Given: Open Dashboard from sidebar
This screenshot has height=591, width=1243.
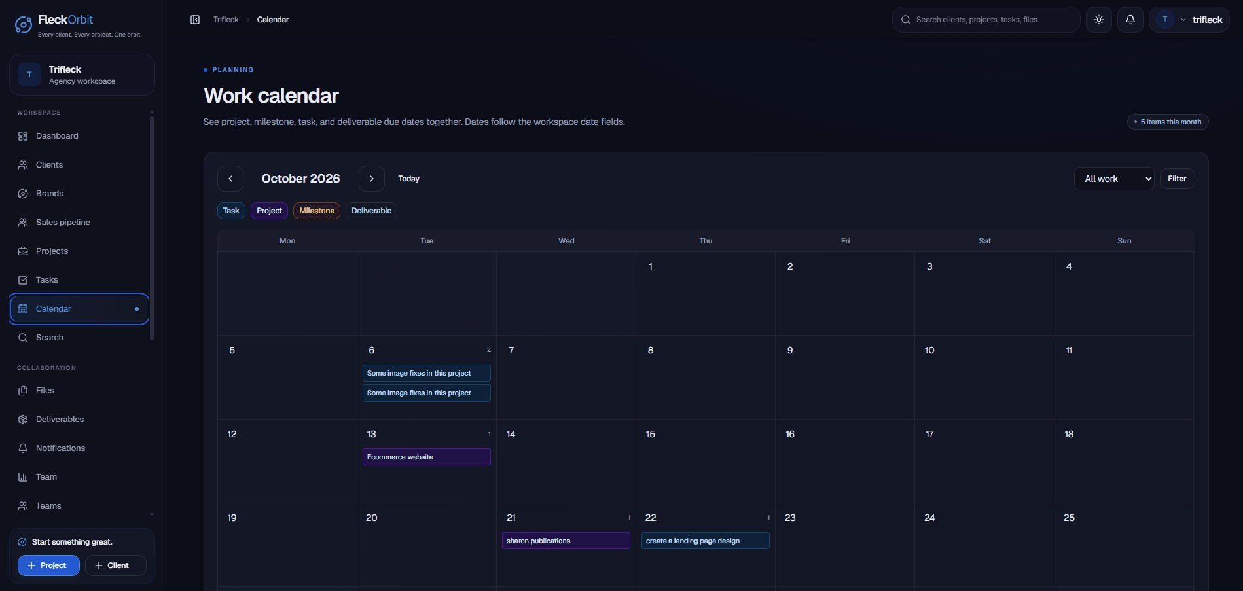Looking at the screenshot, I should point(79,136).
